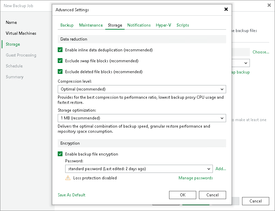Viewport: 275px width, 211px height.
Task: Click the OK button
Action: tap(183, 195)
